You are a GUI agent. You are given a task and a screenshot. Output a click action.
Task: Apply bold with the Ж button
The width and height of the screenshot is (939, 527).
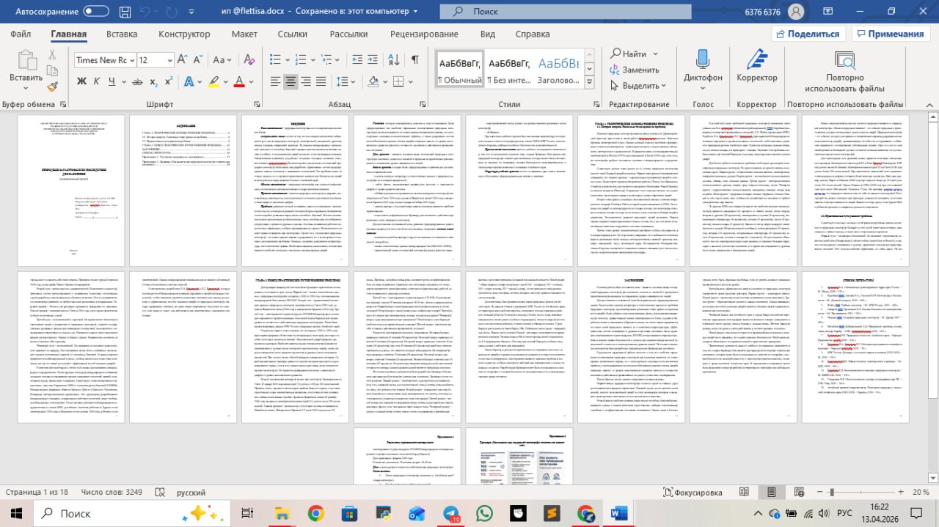[81, 81]
